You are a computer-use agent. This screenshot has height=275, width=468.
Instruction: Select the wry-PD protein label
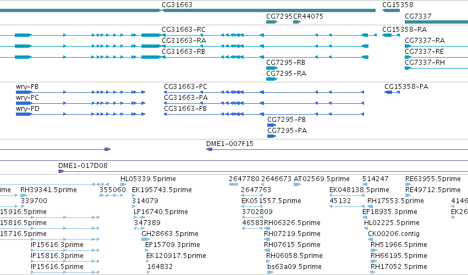[x=27, y=109]
